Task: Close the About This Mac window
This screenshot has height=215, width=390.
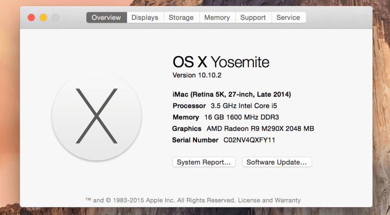Action: coord(31,17)
